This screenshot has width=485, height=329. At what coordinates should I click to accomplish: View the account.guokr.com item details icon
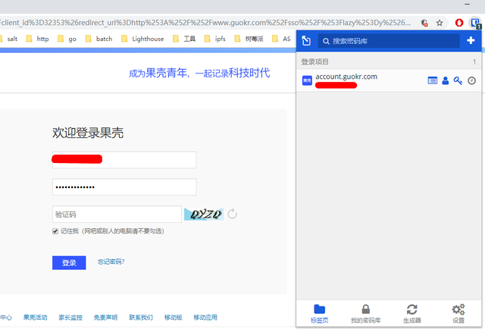point(432,81)
